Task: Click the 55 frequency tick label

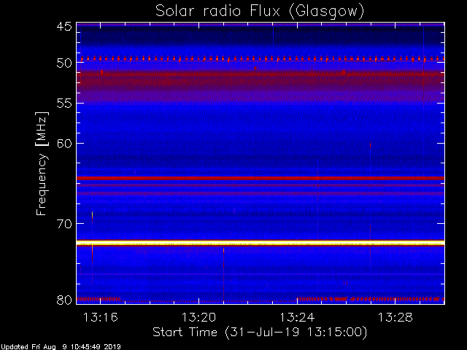Action: pyautogui.click(x=64, y=104)
